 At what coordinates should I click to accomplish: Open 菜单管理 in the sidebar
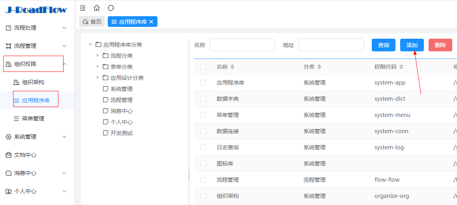pyautogui.click(x=33, y=118)
